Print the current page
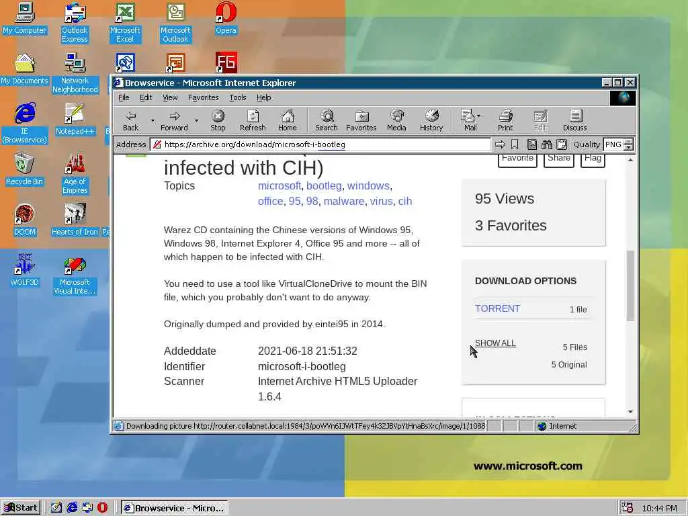 [x=505, y=121]
